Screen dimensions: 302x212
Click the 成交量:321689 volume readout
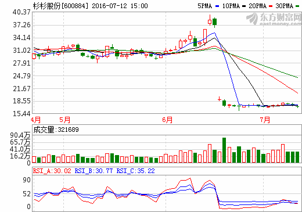tap(56, 130)
